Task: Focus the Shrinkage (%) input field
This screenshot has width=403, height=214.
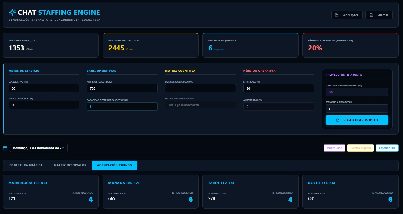Action: [279, 88]
